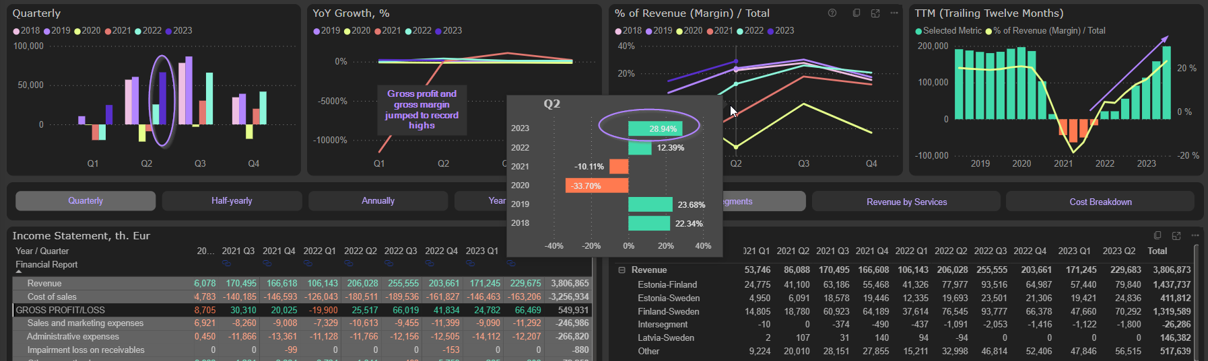Copy the % of Revenue margin visual

coord(857,13)
